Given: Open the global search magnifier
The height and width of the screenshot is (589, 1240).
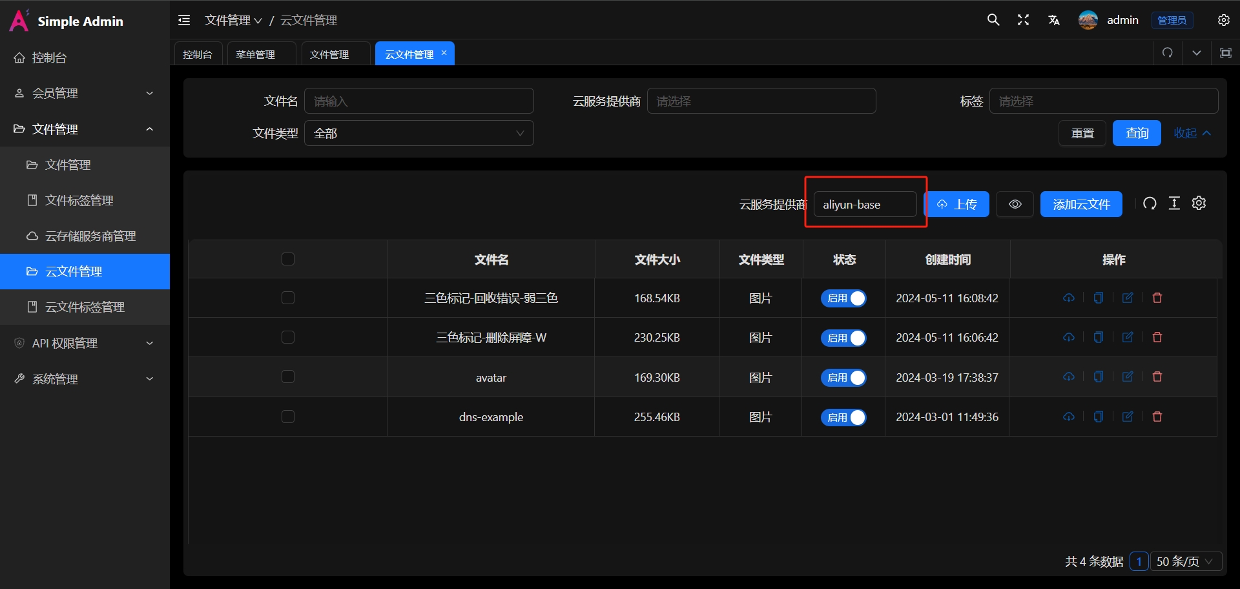Looking at the screenshot, I should click(x=993, y=20).
